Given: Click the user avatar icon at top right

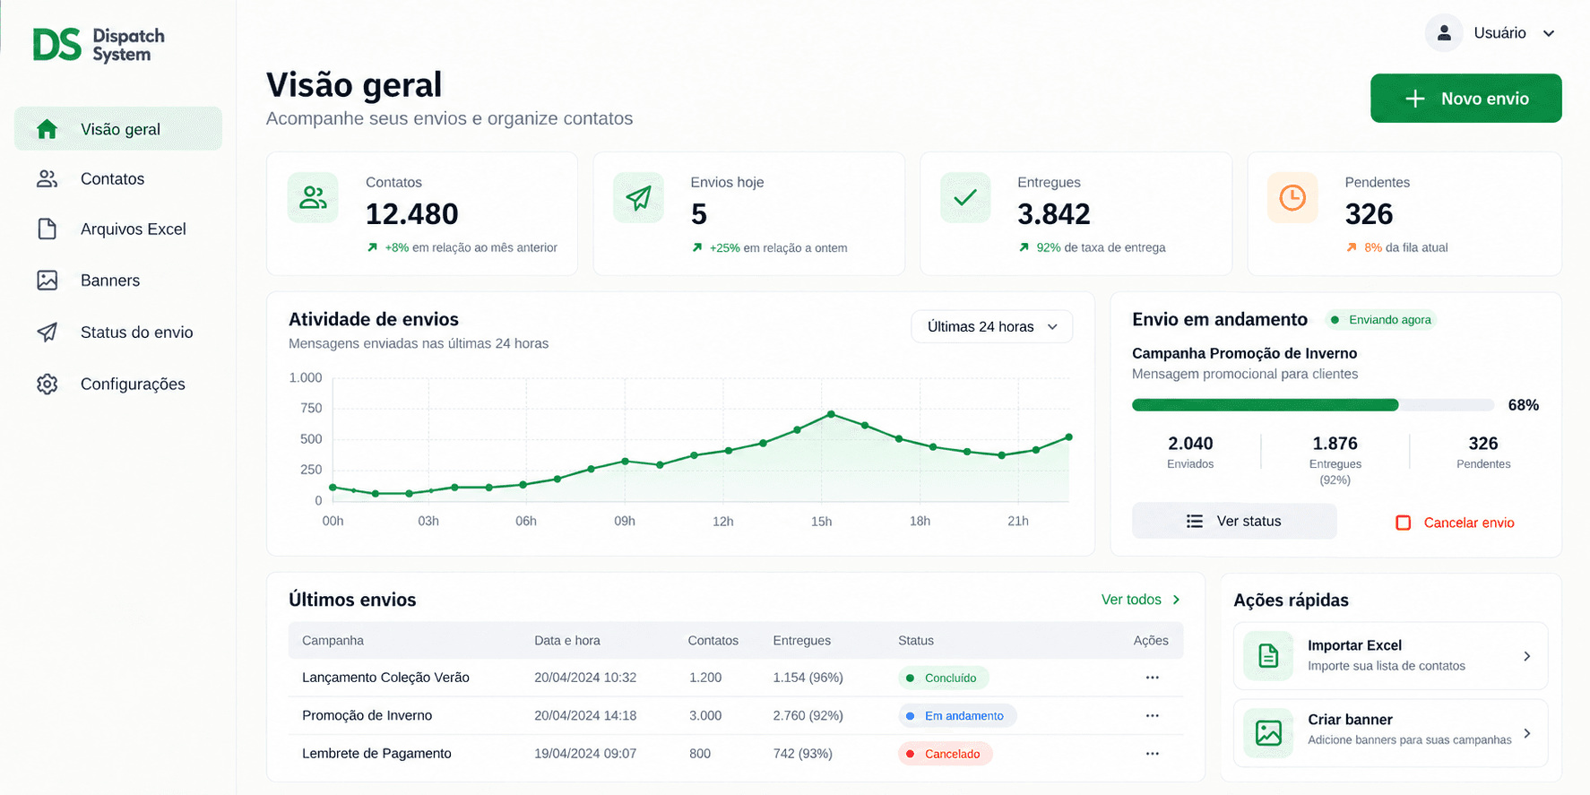Looking at the screenshot, I should tap(1444, 33).
